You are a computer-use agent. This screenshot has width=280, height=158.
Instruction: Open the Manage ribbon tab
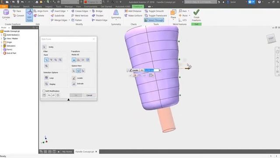tap(69, 7)
